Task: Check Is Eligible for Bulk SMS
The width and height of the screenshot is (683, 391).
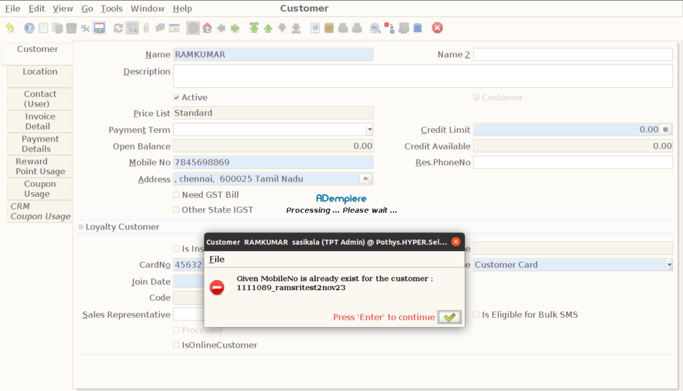Action: click(476, 315)
